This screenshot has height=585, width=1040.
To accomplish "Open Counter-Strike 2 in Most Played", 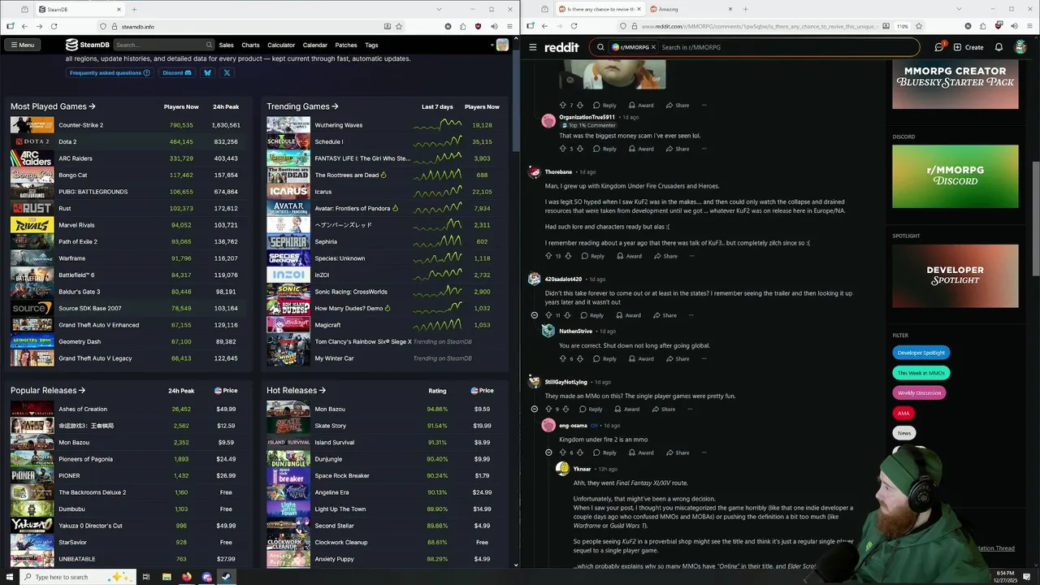I will click(x=80, y=125).
